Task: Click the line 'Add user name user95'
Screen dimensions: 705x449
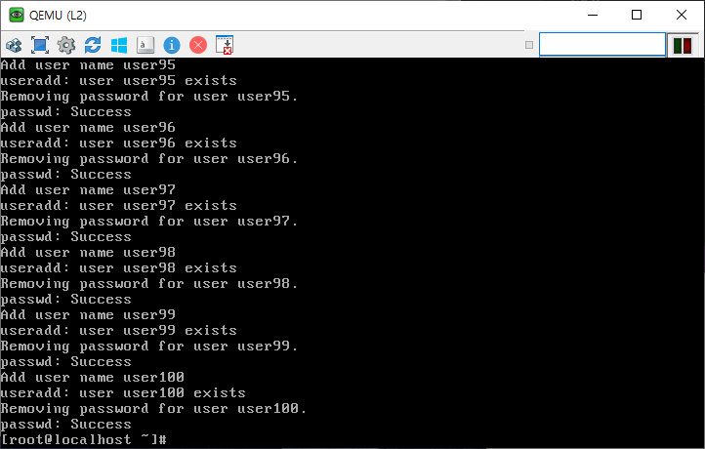Action: pos(88,65)
